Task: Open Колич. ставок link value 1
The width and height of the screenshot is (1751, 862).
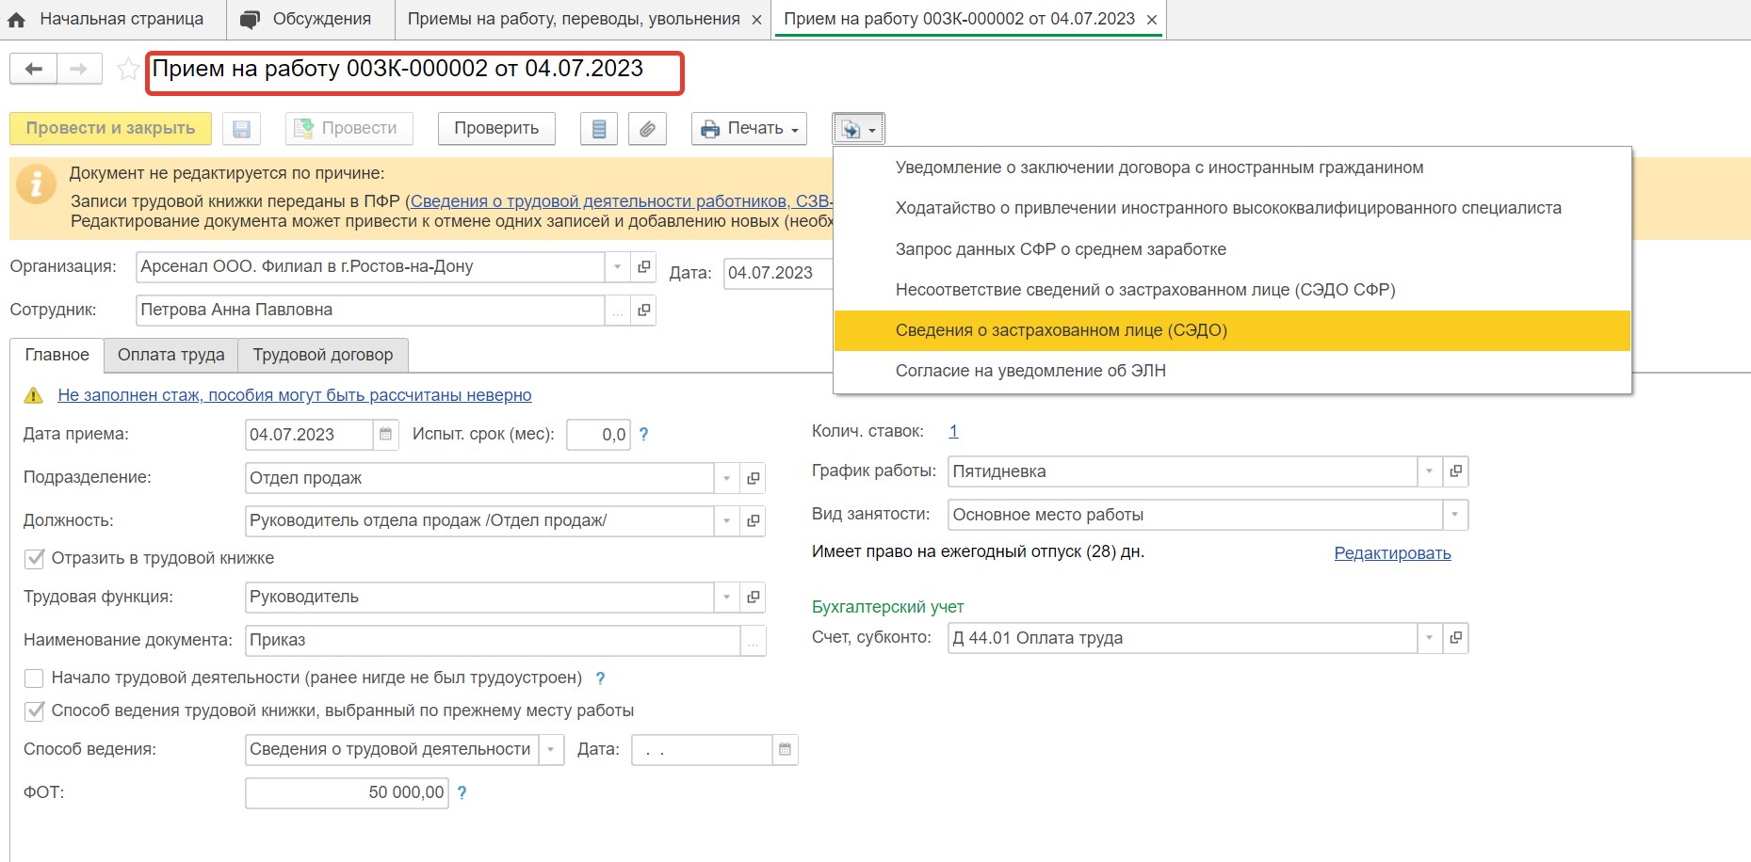Action: (x=953, y=431)
